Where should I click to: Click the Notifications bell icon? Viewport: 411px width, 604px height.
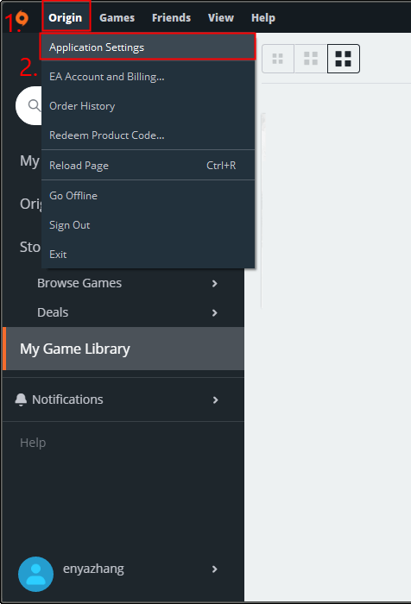coord(21,400)
